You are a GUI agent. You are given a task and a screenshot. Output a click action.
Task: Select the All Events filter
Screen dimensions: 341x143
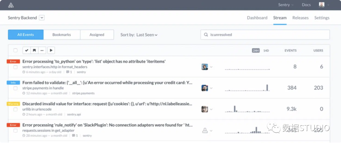pyautogui.click(x=26, y=35)
